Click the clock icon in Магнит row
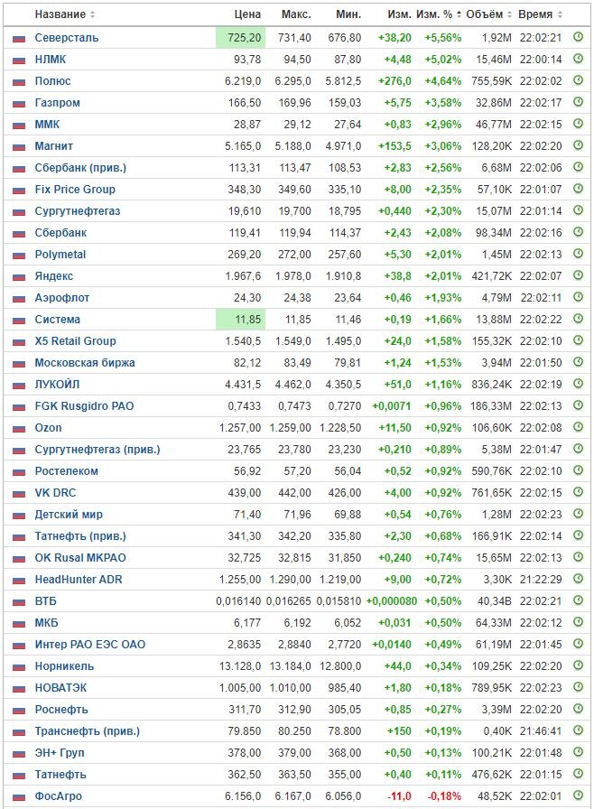594x809 pixels. point(578,145)
